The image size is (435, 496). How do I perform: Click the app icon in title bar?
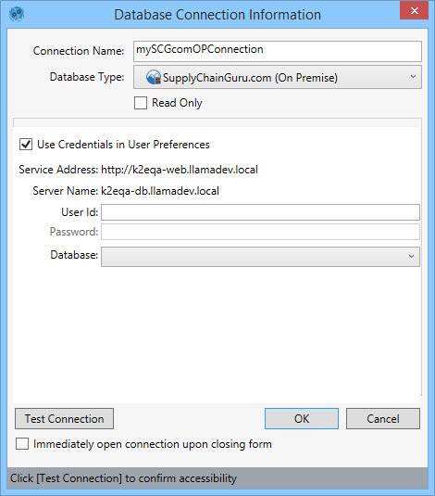17,14
